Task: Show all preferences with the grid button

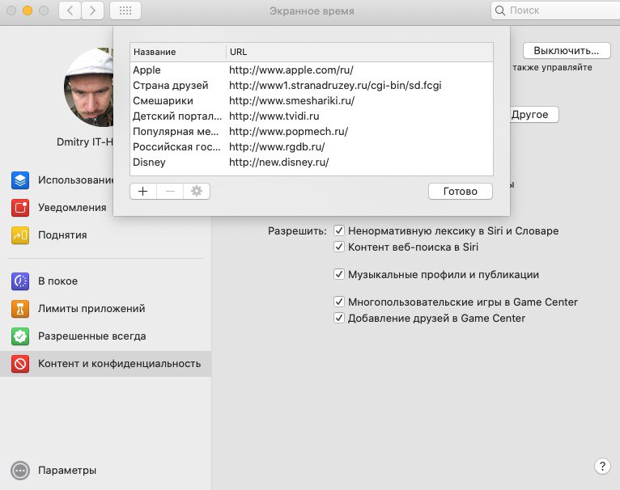Action: [x=125, y=11]
